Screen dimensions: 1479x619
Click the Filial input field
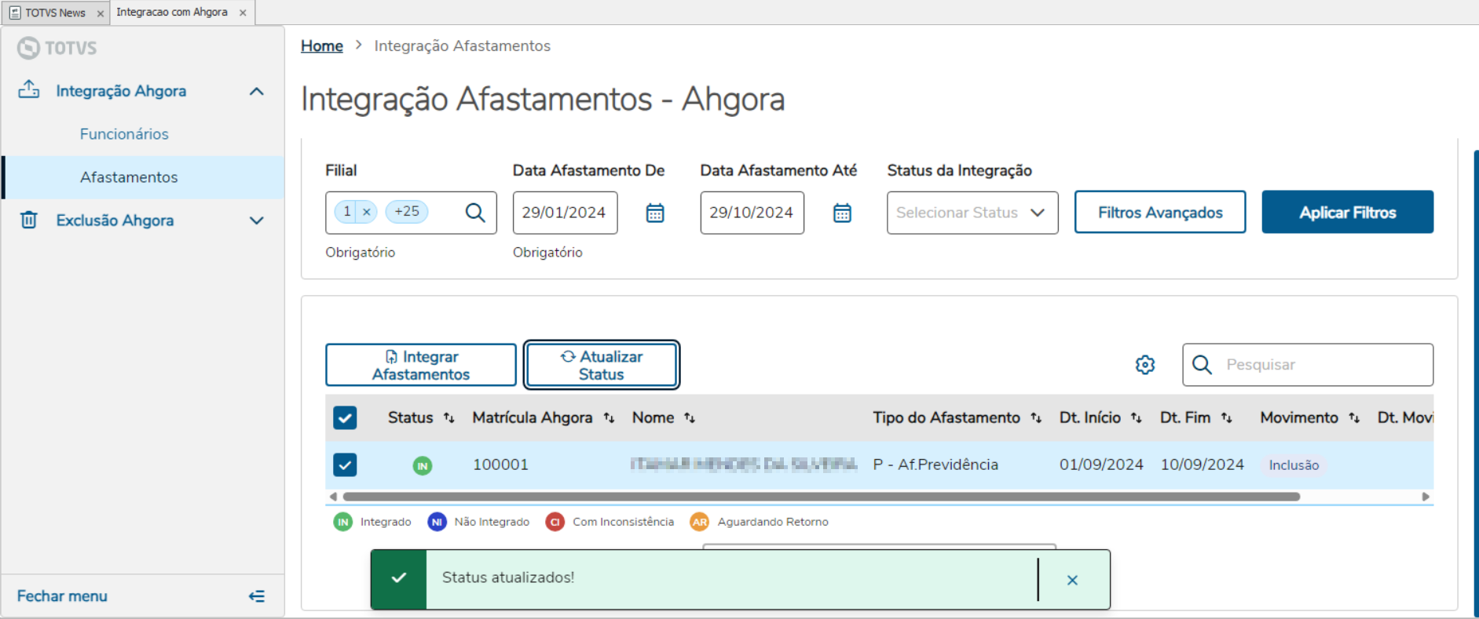pos(411,213)
